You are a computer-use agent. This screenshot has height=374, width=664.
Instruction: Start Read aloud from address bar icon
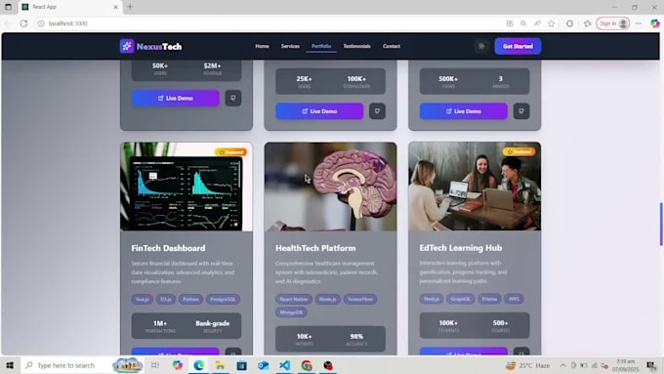(537, 23)
